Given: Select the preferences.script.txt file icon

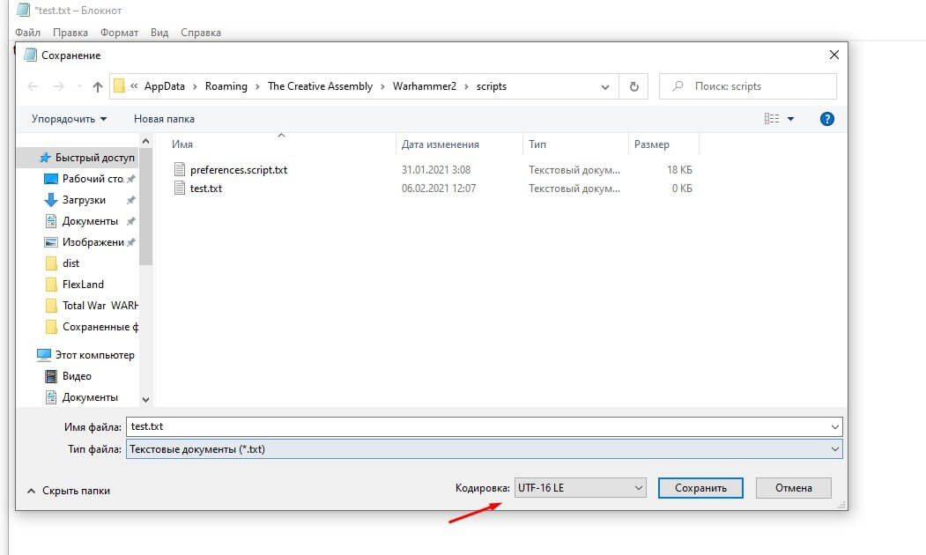Looking at the screenshot, I should (181, 169).
